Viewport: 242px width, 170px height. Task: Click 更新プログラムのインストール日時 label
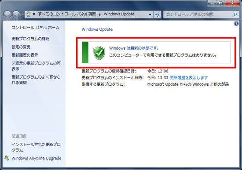[113, 77]
